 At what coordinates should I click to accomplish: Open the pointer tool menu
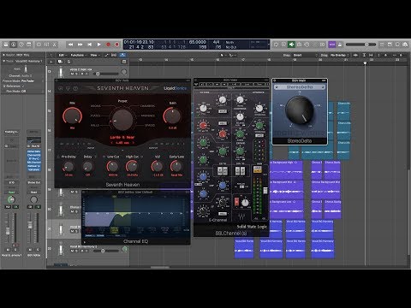[223, 55]
